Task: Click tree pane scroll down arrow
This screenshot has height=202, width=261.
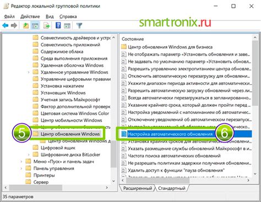Action: click(113, 181)
